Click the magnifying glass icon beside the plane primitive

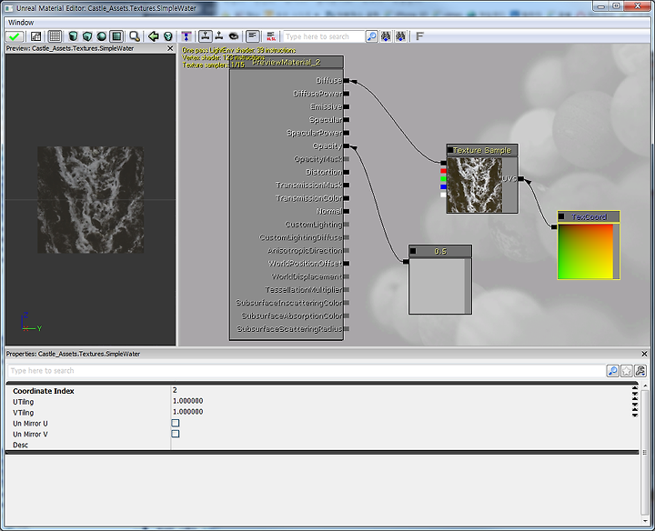(x=135, y=36)
